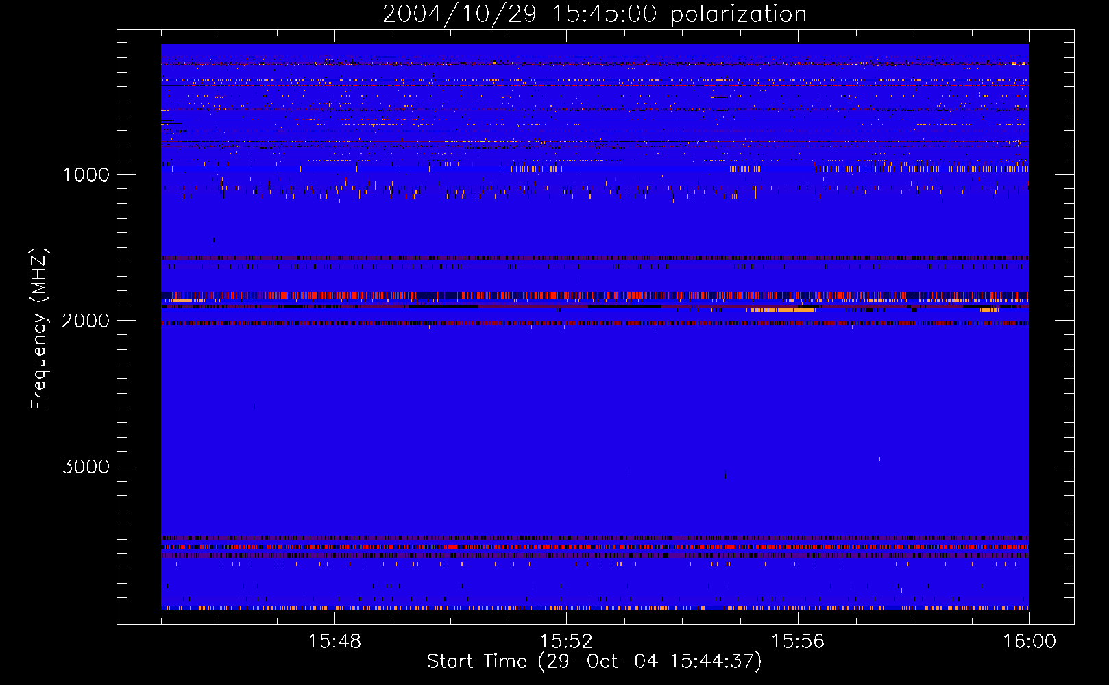
Task: Select the 'Frequency (MHZ)' axis label
Action: [39, 328]
